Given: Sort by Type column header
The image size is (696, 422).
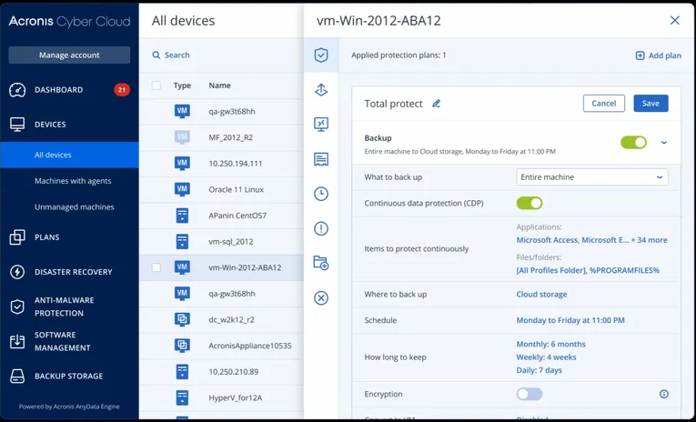Looking at the screenshot, I should point(182,85).
